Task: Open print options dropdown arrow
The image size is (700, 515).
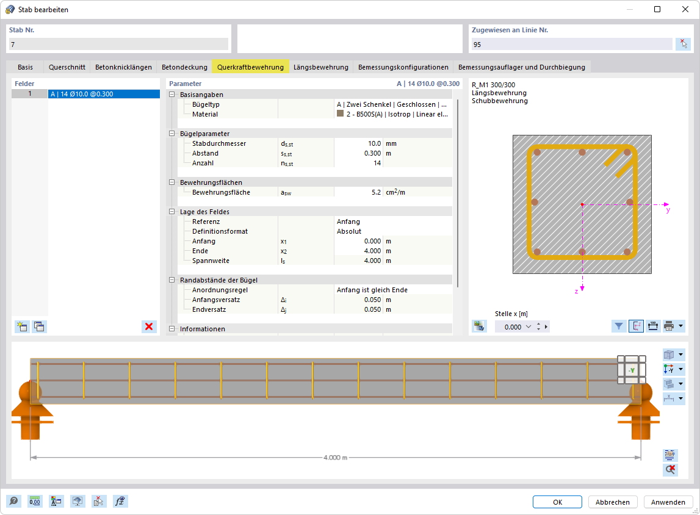Action: (x=681, y=326)
